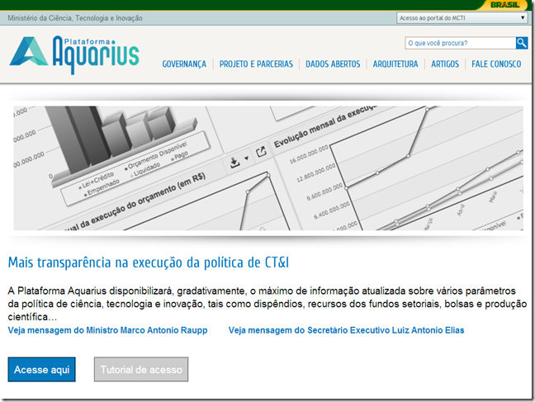Image resolution: width=535 pixels, height=402 pixels.
Task: Open the Projeto e Parcerias menu
Action: [256, 64]
